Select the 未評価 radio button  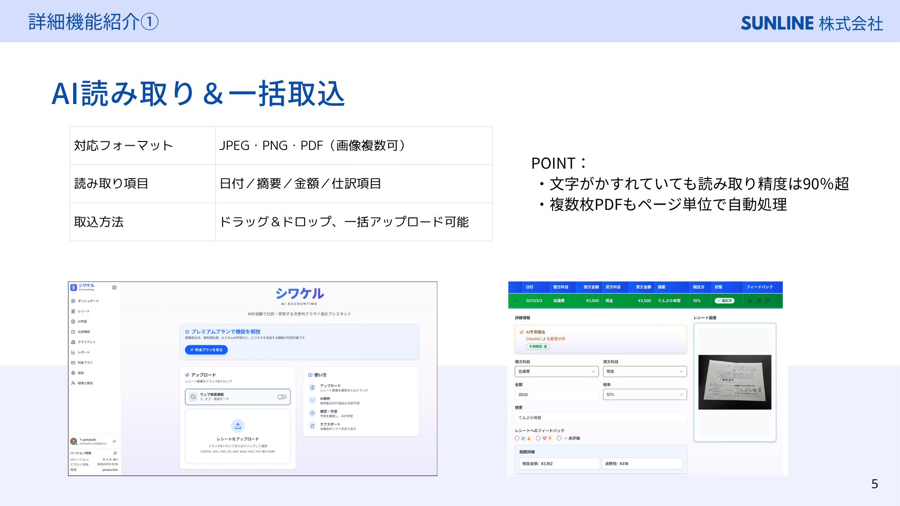coord(559,439)
